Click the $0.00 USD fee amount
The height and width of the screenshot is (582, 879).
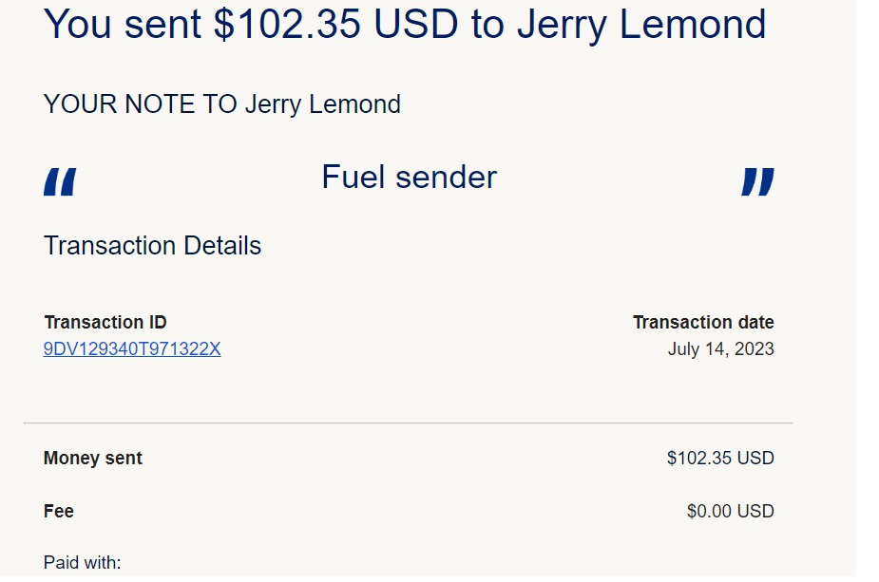click(730, 512)
